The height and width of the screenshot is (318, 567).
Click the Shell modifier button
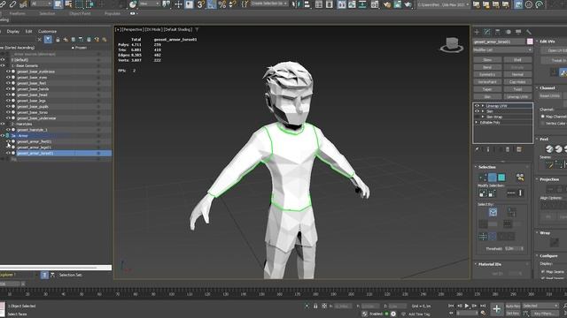[x=517, y=60]
